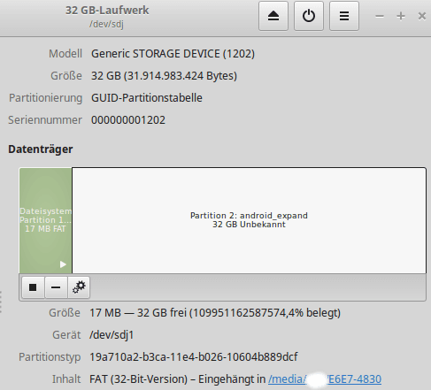Open the hamburger drive options menu
431x390 pixels.
click(x=344, y=16)
